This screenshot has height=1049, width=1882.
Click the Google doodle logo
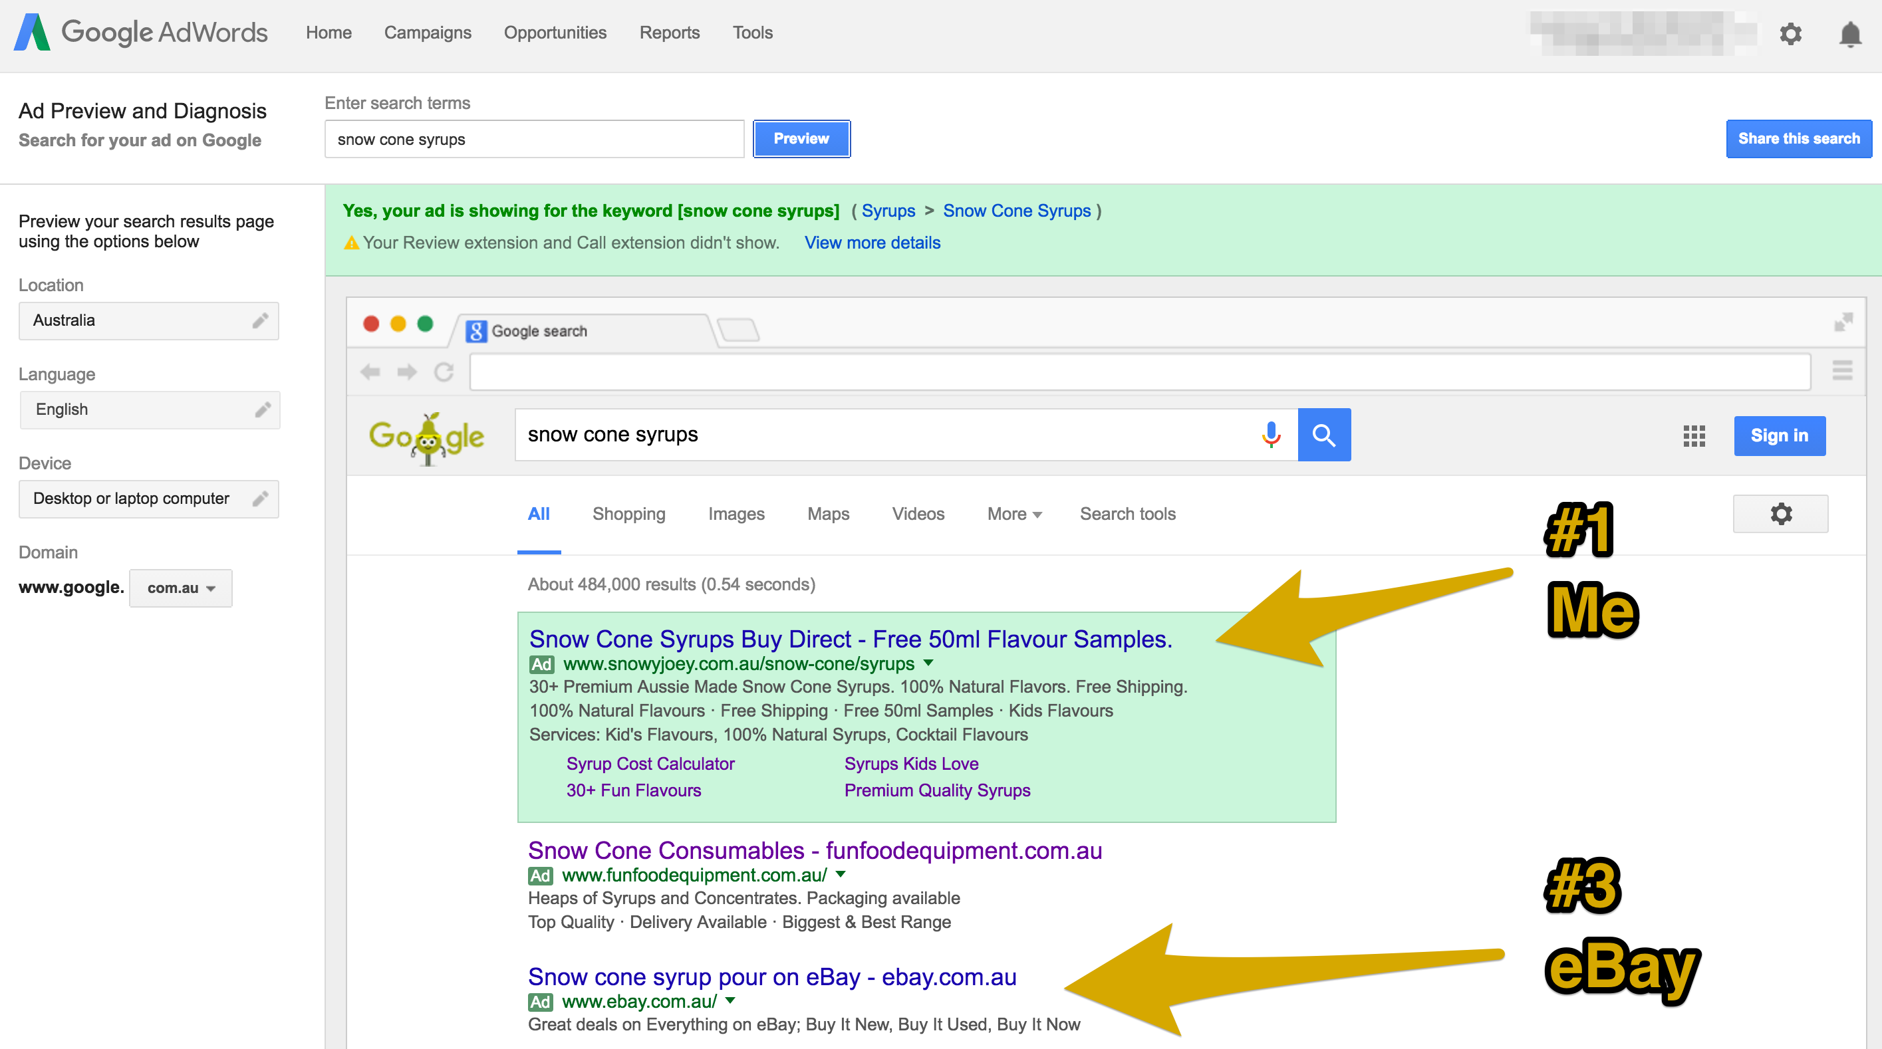(427, 437)
